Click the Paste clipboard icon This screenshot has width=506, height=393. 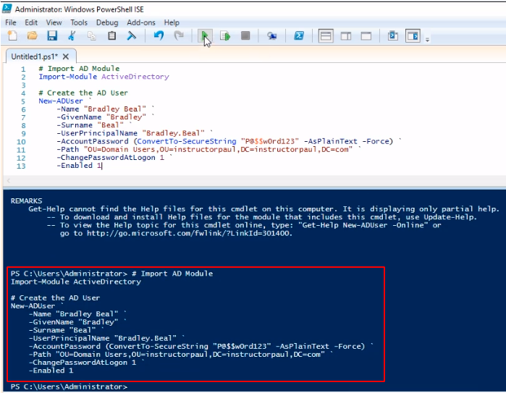click(112, 35)
